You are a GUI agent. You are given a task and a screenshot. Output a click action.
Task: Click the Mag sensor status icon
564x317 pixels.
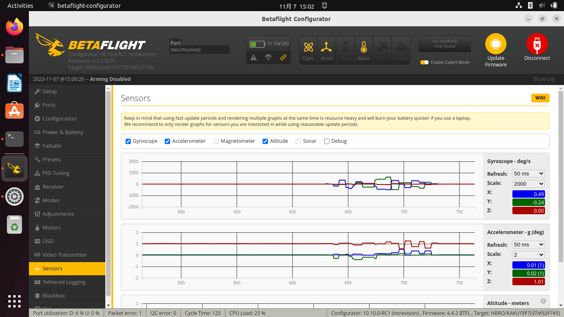click(x=345, y=50)
